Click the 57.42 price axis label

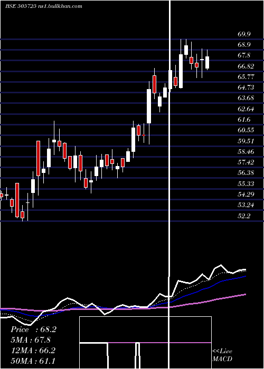[x=246, y=162]
